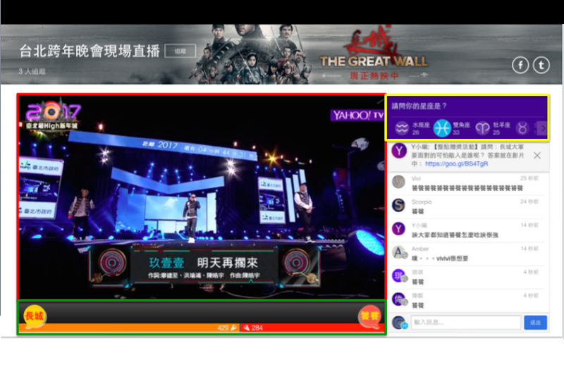Dismiss the pinned Y小編 announcement
Viewport: 564px width, 384px height.
click(x=537, y=155)
